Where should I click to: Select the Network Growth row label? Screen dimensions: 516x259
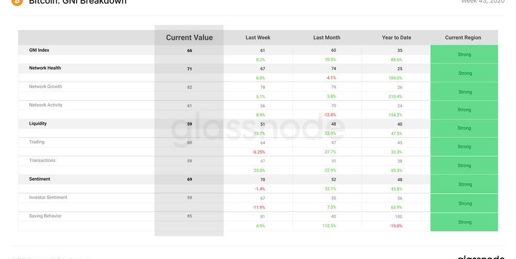tap(45, 87)
